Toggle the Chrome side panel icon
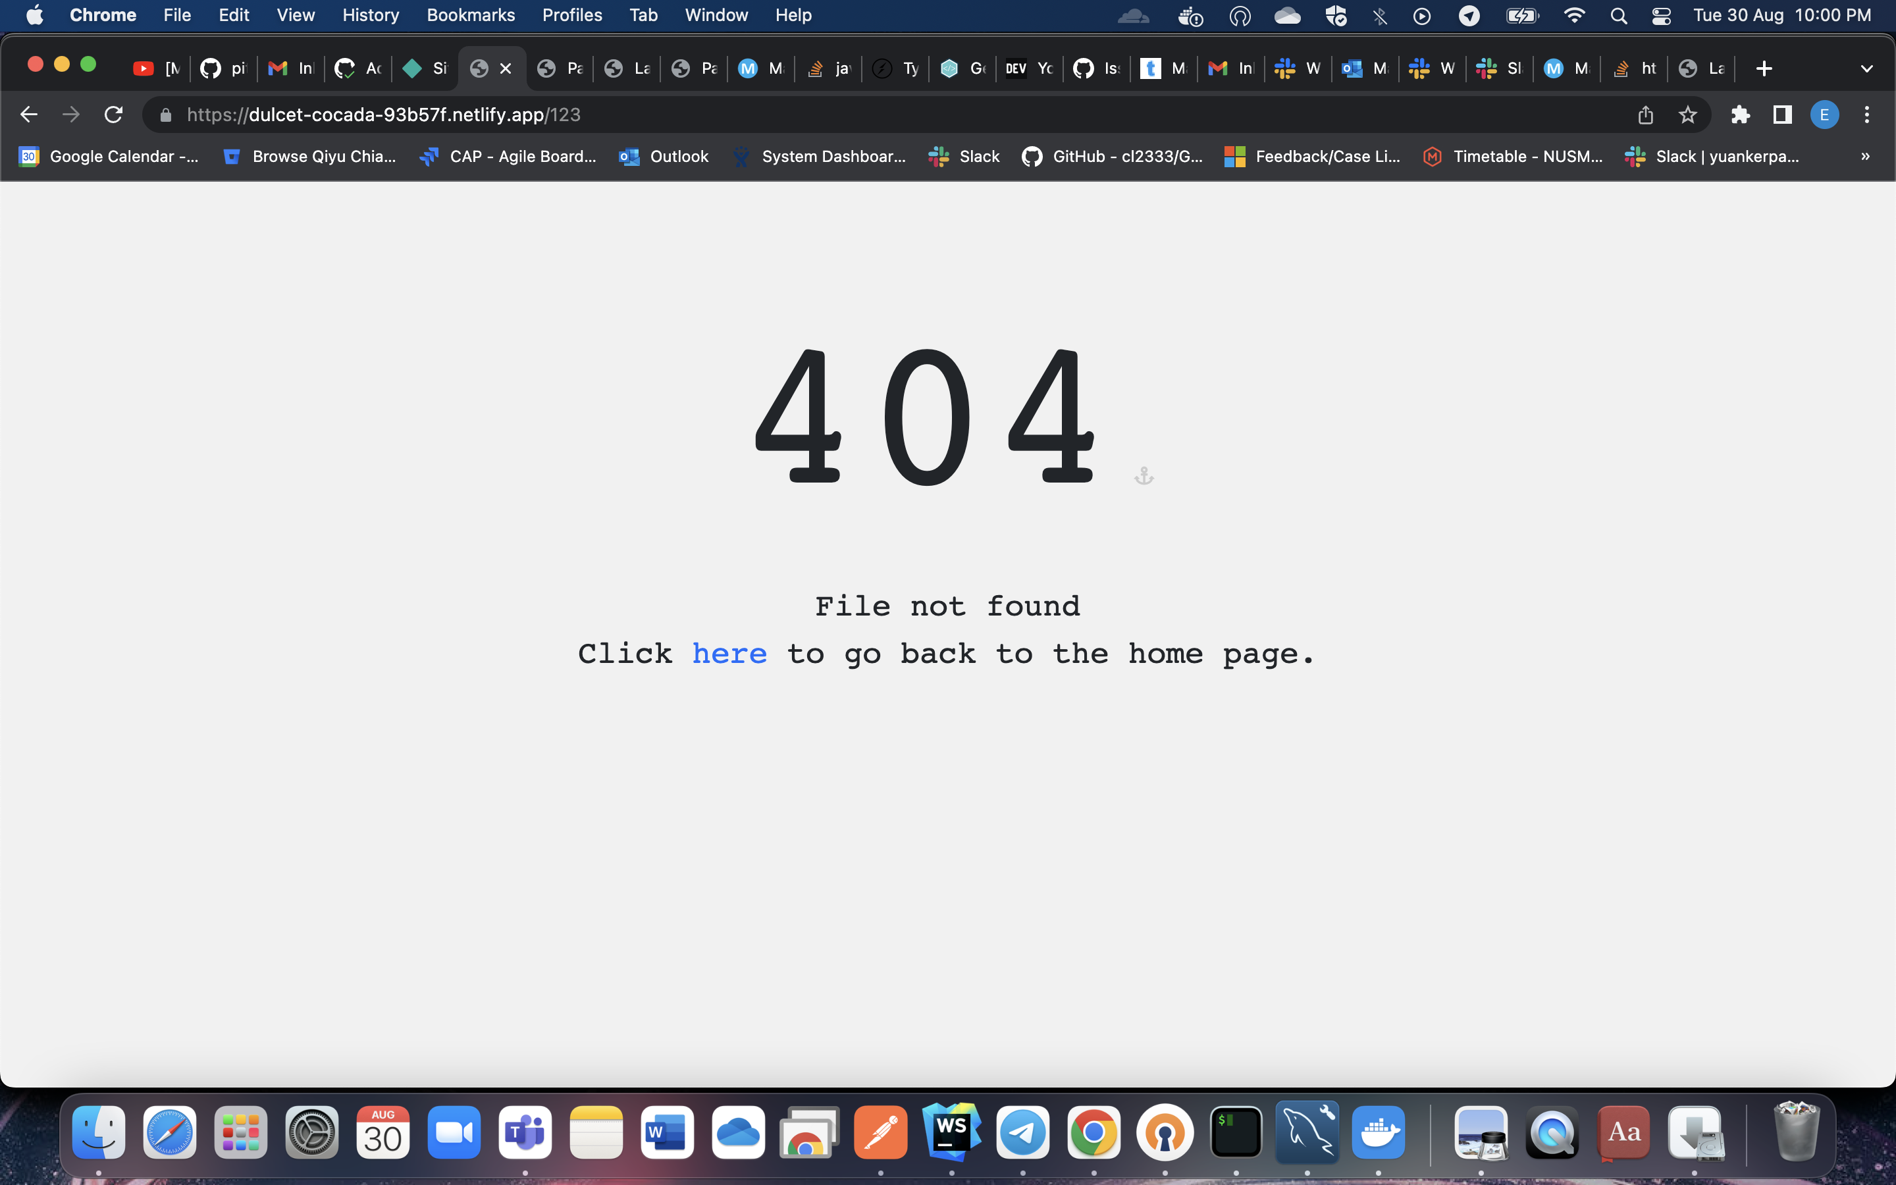The image size is (1896, 1185). click(x=1782, y=115)
